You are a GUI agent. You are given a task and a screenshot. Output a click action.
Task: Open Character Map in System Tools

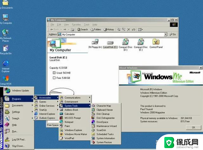pos(106,106)
